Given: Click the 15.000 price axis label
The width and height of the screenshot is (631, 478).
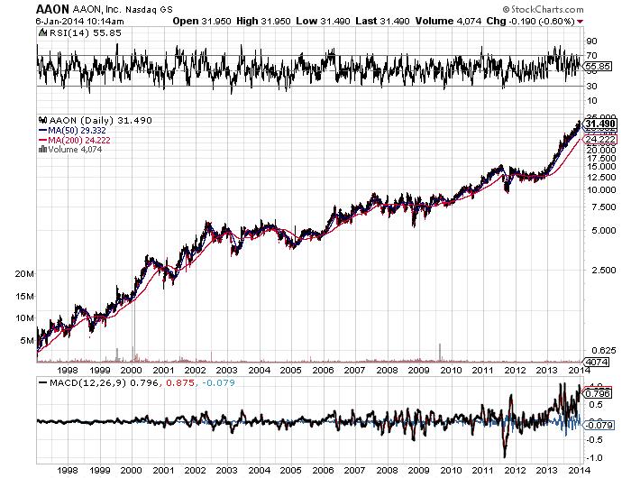Looking at the screenshot, I should (x=601, y=166).
